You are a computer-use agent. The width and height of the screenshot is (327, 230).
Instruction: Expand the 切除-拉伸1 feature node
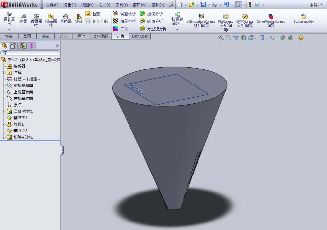tap(3, 137)
